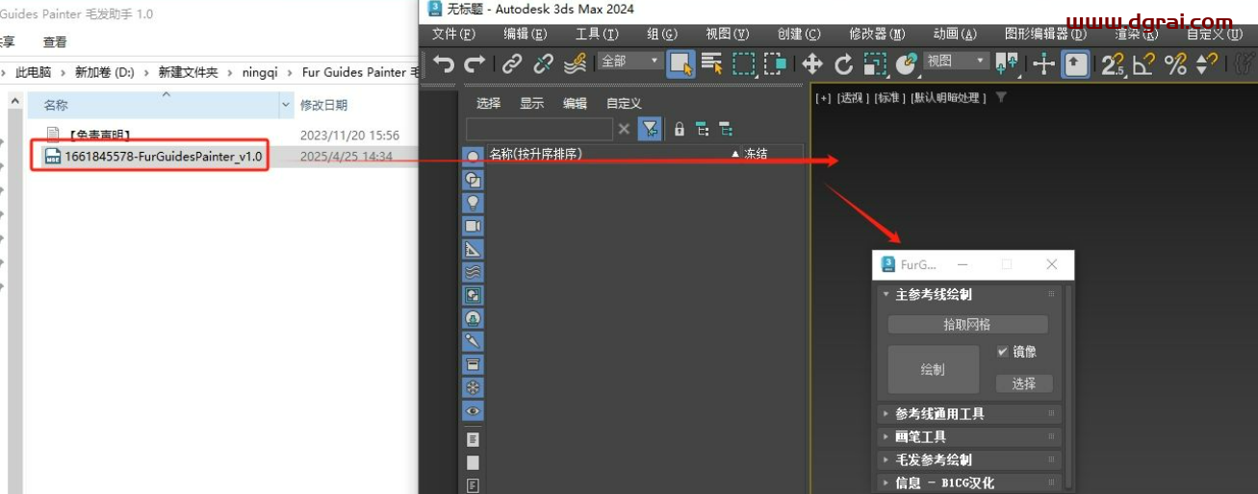Expand the 画笔工具 rollout

969,437
